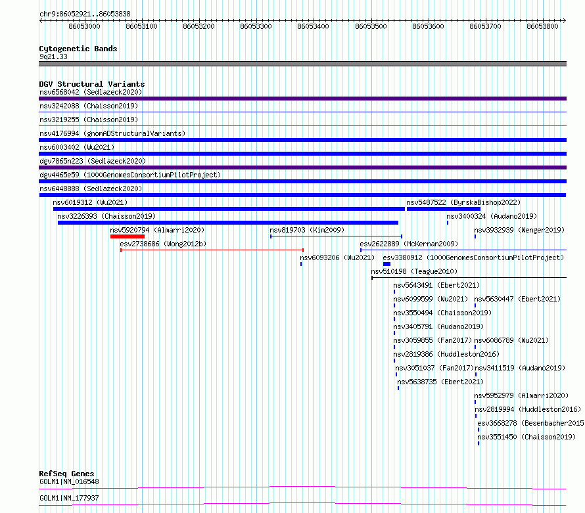Click nsv5630447 (Ebert2021) label

[x=517, y=299]
